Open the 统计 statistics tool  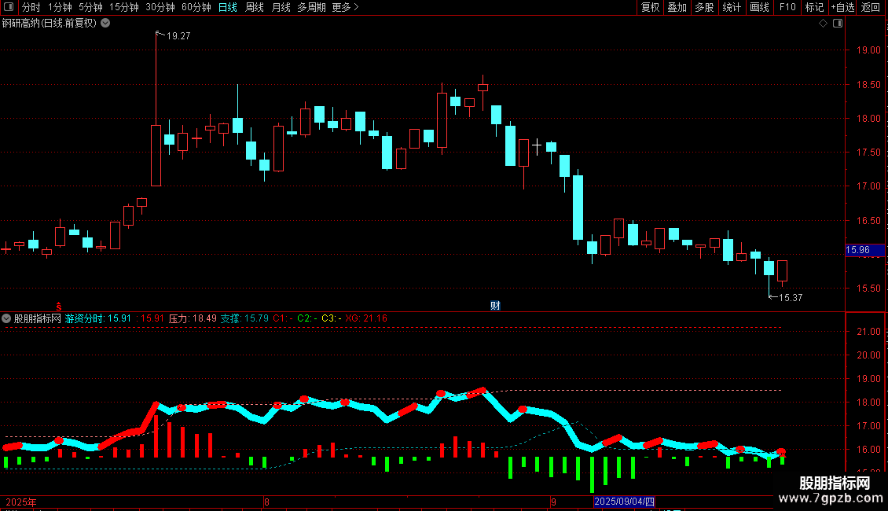731,7
